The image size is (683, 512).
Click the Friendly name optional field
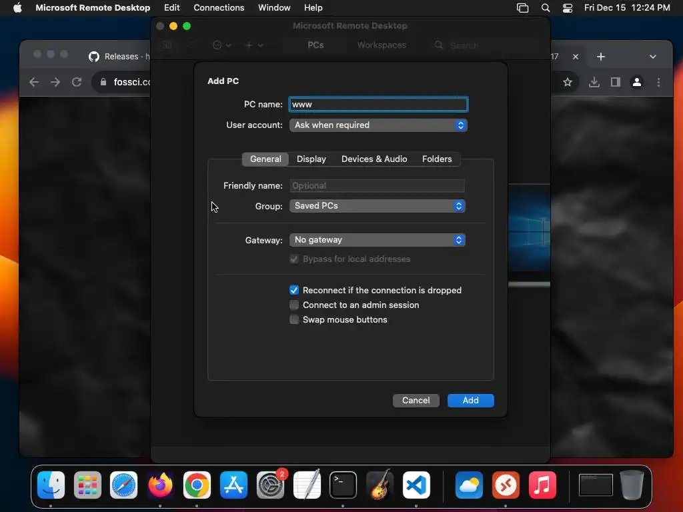(378, 185)
